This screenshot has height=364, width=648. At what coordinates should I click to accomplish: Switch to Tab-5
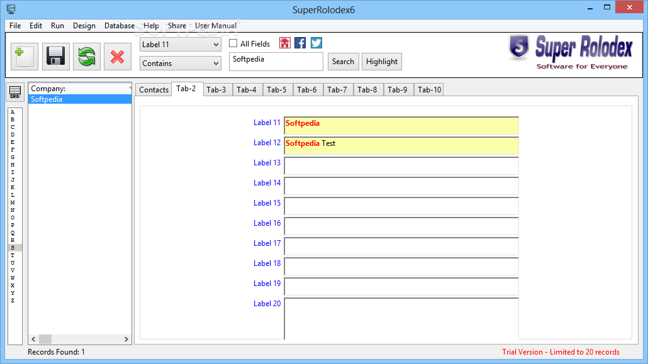276,90
